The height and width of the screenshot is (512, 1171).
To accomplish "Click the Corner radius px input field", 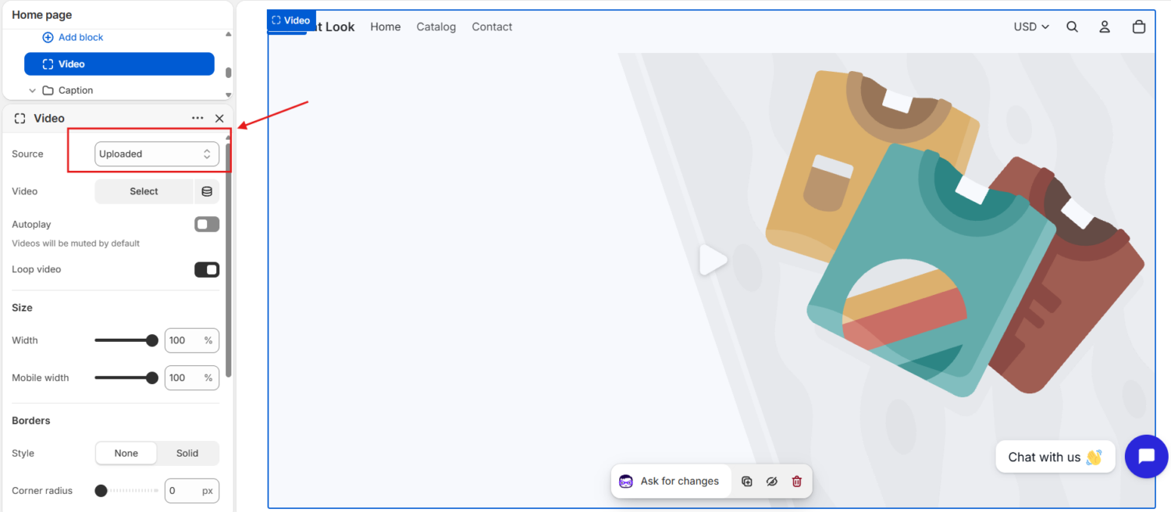I will click(192, 491).
